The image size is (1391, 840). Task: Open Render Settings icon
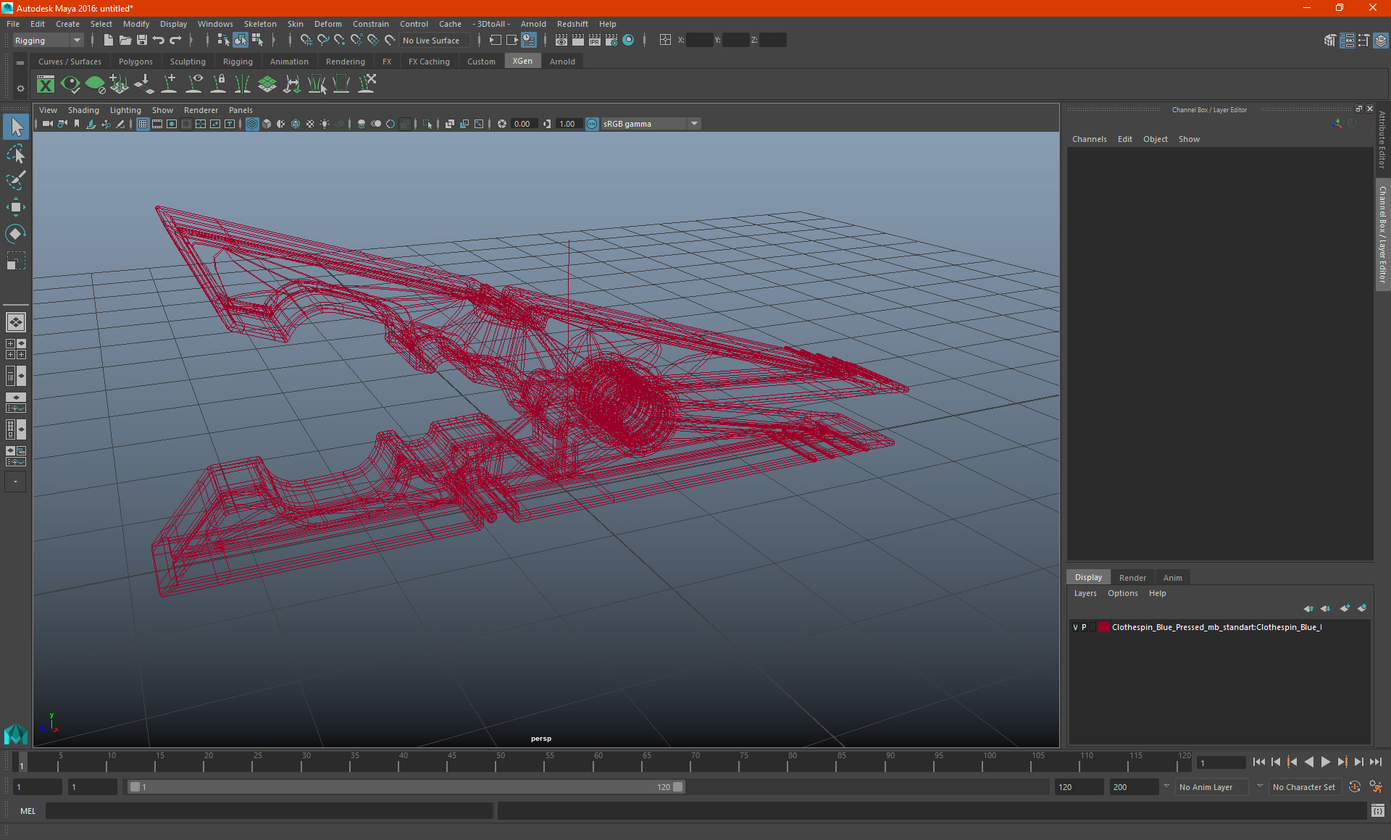[x=611, y=41]
